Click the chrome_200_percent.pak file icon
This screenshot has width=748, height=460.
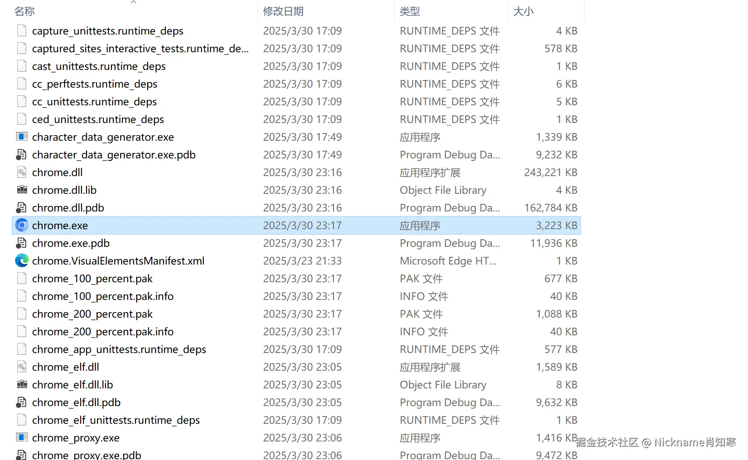[22, 314]
